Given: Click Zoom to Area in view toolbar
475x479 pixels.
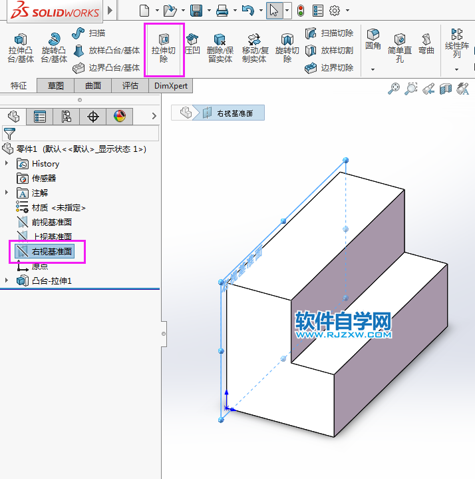Looking at the screenshot, I should click(x=411, y=89).
